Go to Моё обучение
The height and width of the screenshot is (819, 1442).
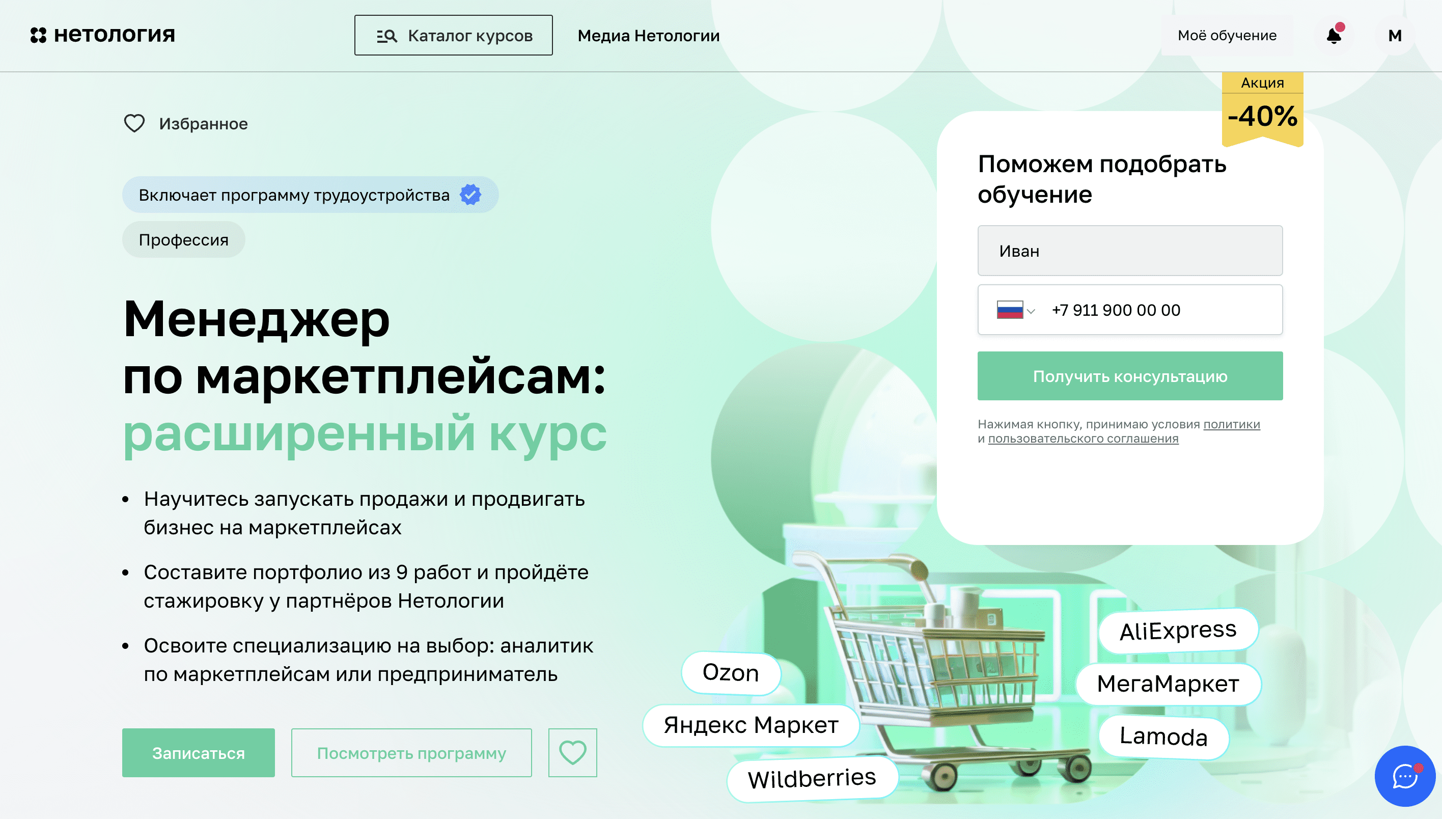point(1227,36)
